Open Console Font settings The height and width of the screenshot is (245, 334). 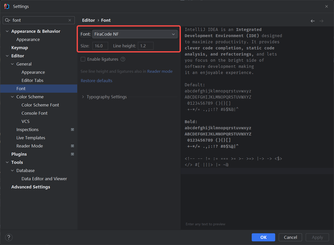[x=34, y=113]
